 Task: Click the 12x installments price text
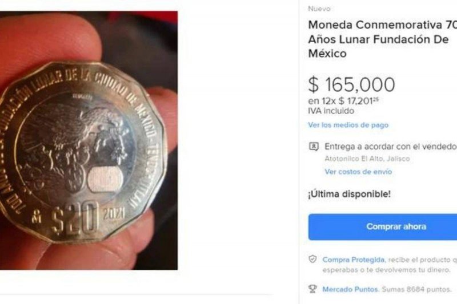click(343, 101)
